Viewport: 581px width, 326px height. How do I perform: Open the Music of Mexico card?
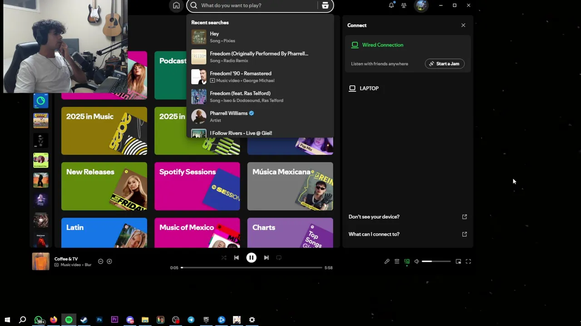tap(197, 233)
